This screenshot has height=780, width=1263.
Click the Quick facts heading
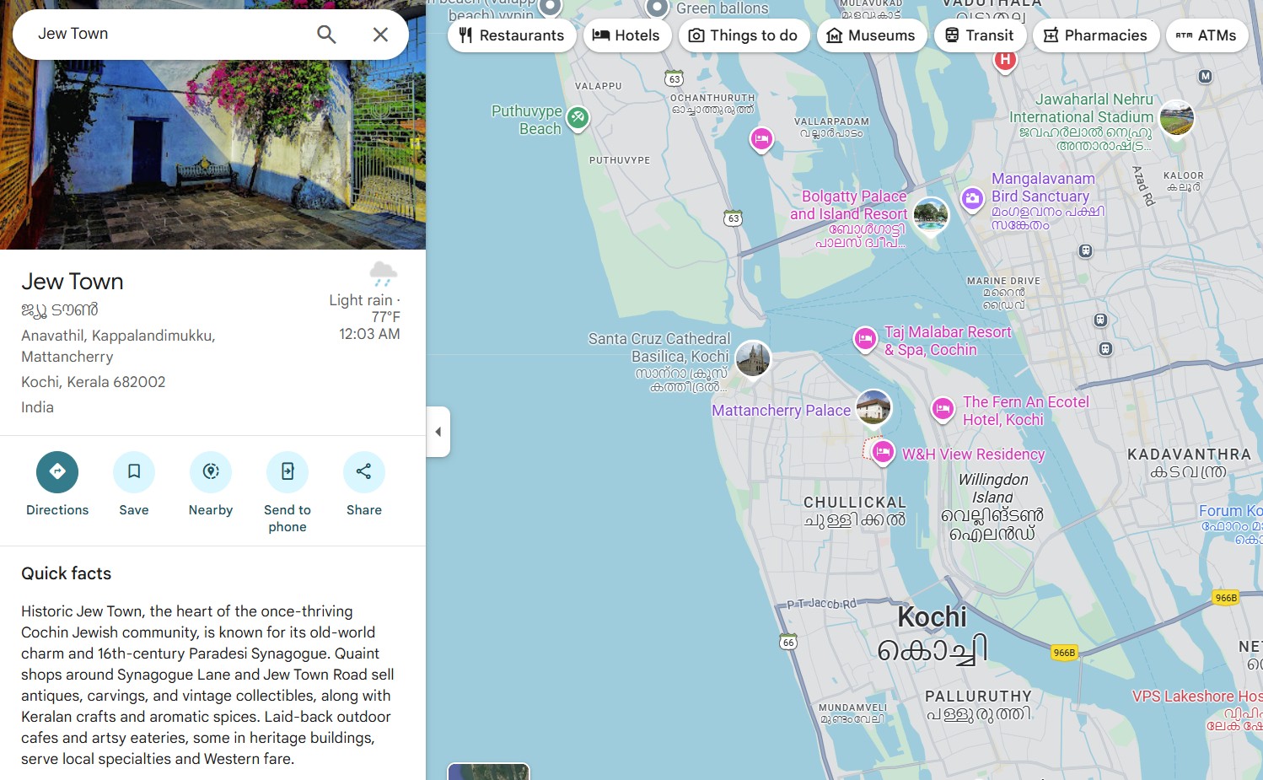[67, 573]
